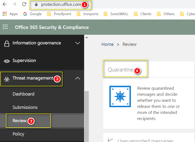Open the Others bookmark folder
The image size is (195, 142).
[166, 14]
